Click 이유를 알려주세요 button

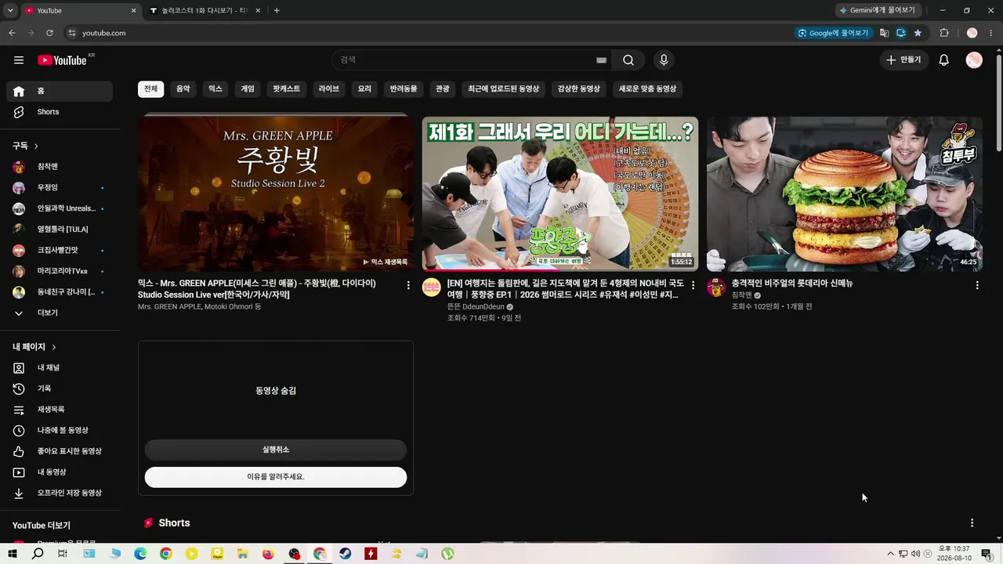pyautogui.click(x=276, y=477)
